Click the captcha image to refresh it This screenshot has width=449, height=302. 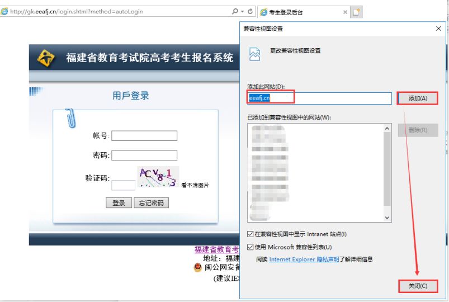pos(158,177)
